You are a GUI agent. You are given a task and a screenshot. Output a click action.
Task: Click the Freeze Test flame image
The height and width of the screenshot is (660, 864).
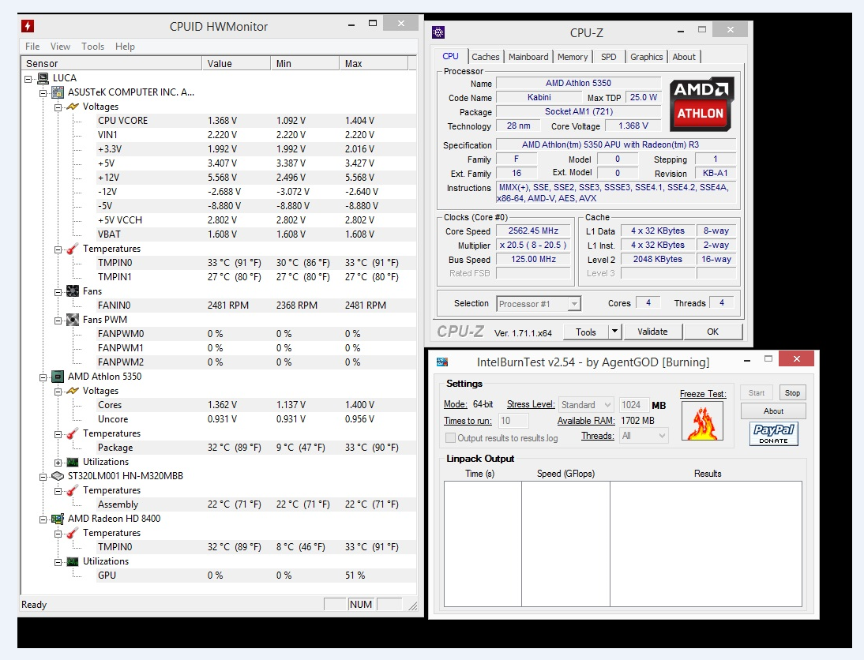point(703,422)
